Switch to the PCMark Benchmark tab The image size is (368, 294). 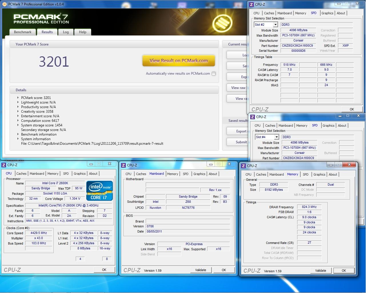point(23,32)
